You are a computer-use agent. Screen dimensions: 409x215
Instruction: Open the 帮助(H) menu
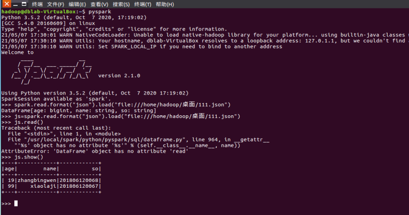click(164, 4)
